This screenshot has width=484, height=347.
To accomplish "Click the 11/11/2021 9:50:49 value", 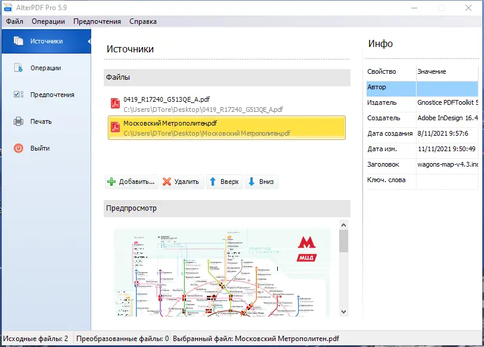I will pos(447,149).
